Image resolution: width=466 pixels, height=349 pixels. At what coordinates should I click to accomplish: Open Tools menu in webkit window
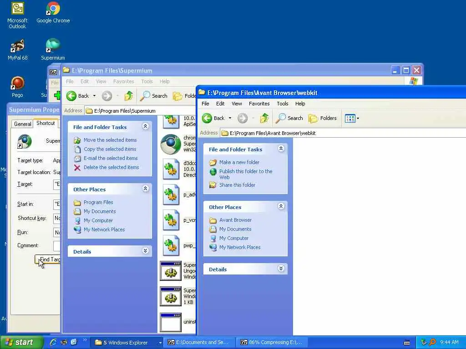click(282, 104)
